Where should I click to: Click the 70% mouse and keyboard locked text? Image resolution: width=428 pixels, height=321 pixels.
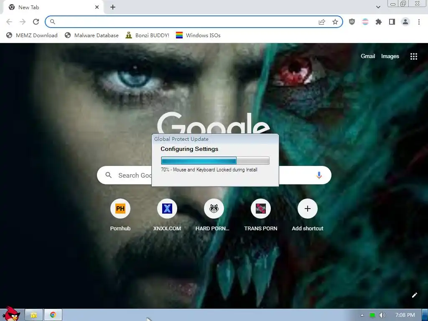(x=209, y=170)
